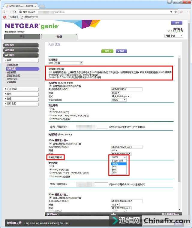Screen dimensions: 192x228
Task: Click the 取消 cancel button
Action: pos(121,51)
